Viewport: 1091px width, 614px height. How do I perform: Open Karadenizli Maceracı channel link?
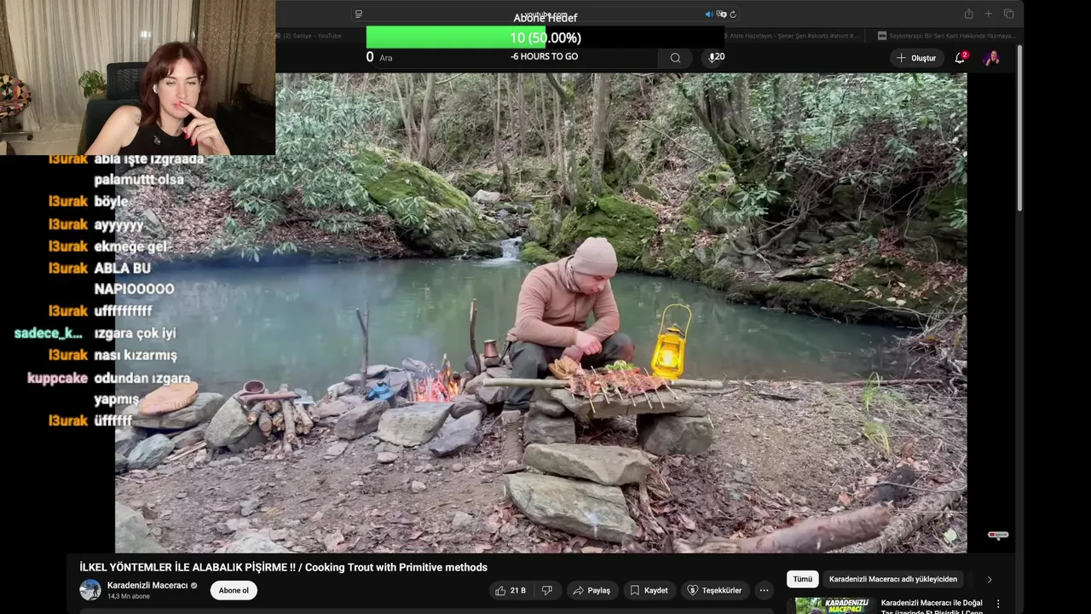click(147, 585)
